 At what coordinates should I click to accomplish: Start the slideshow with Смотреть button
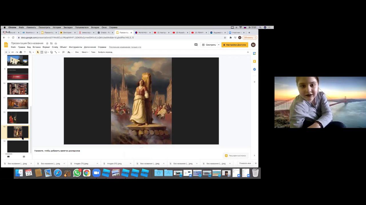(209, 45)
